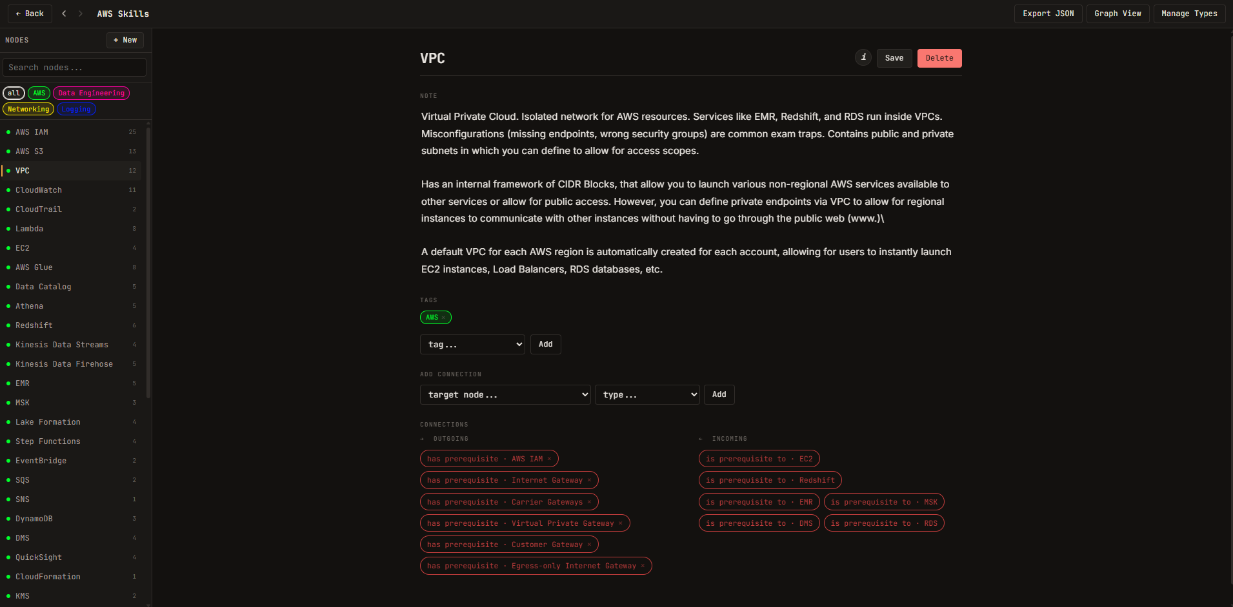Image resolution: width=1233 pixels, height=607 pixels.
Task: Select the AWS Glue node
Action: 71,267
